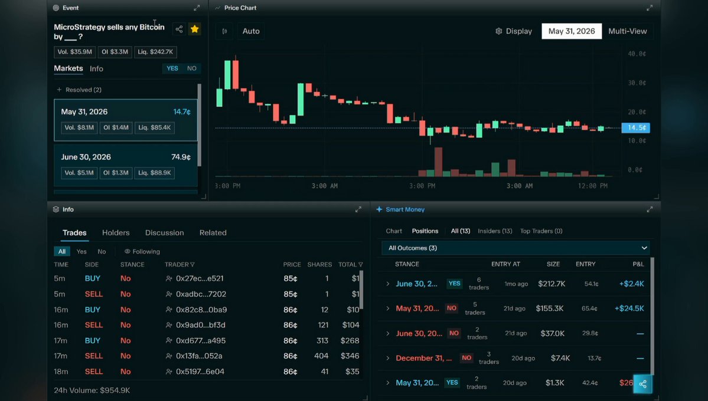Switch Smart Money to Positions view
This screenshot has width=708, height=401.
click(x=425, y=231)
